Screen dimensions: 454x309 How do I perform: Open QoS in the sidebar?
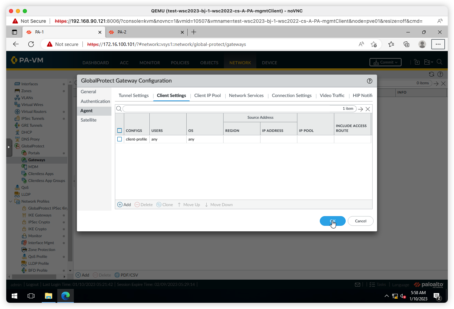click(x=25, y=187)
